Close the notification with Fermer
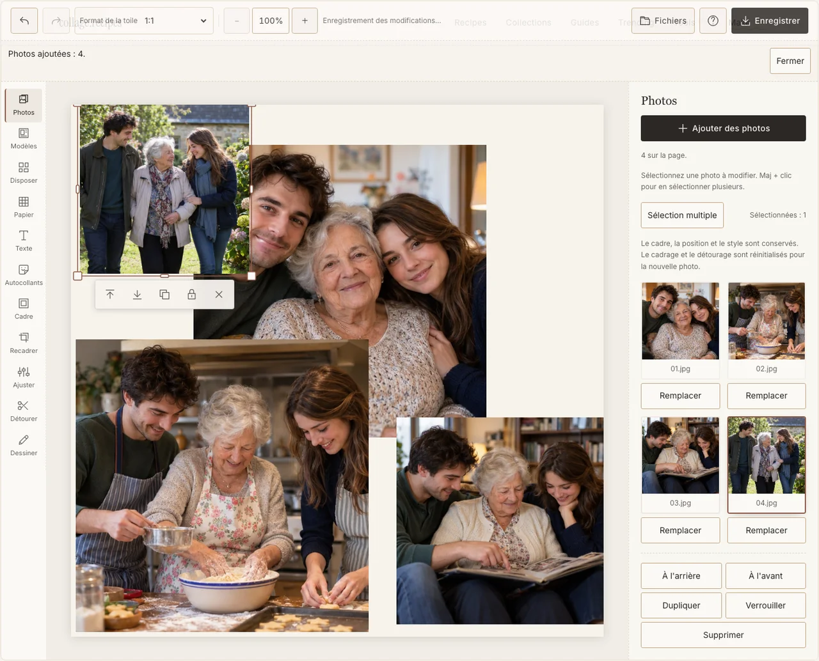Viewport: 819px width, 661px height. coord(790,61)
